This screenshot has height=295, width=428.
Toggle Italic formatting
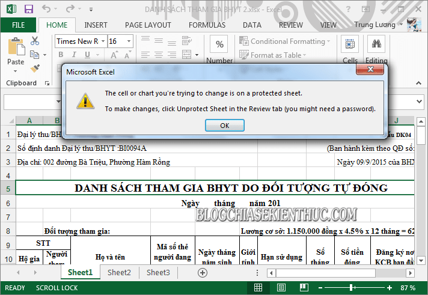point(74,55)
